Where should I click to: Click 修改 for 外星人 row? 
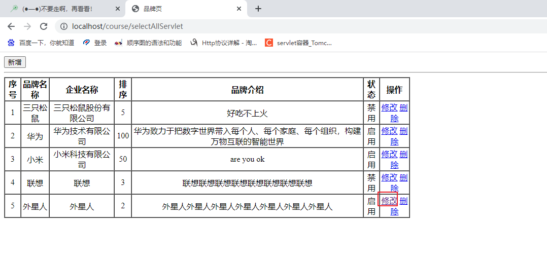pos(389,201)
